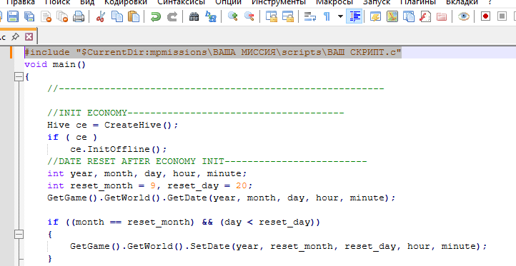Image resolution: width=516 pixels, height=266 pixels.
Task: Open the dropdown arrow next to the pilcrow
Action: [340, 16]
